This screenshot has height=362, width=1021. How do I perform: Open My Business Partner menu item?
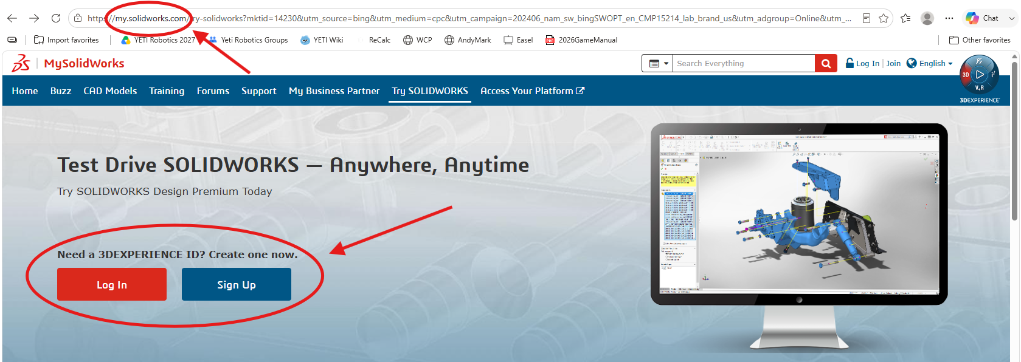coord(334,91)
